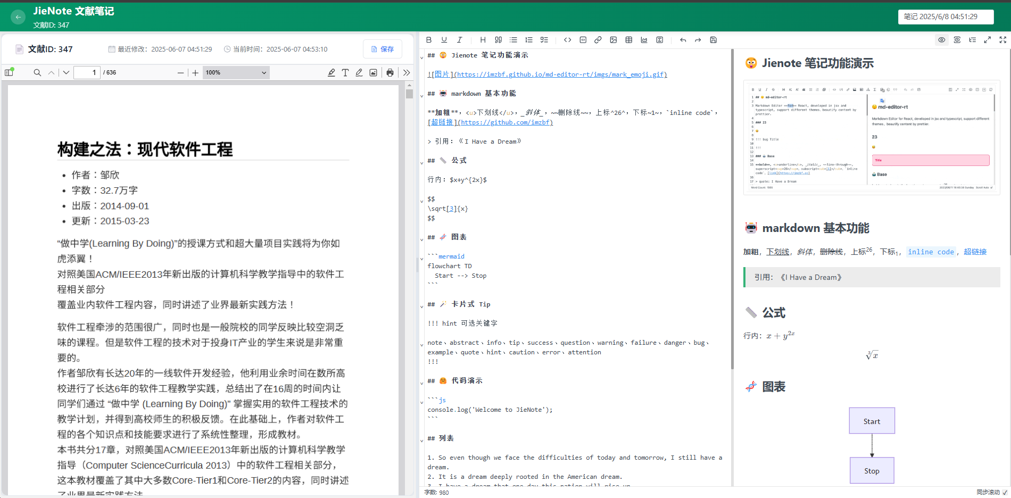Insert a task checklist

[544, 40]
